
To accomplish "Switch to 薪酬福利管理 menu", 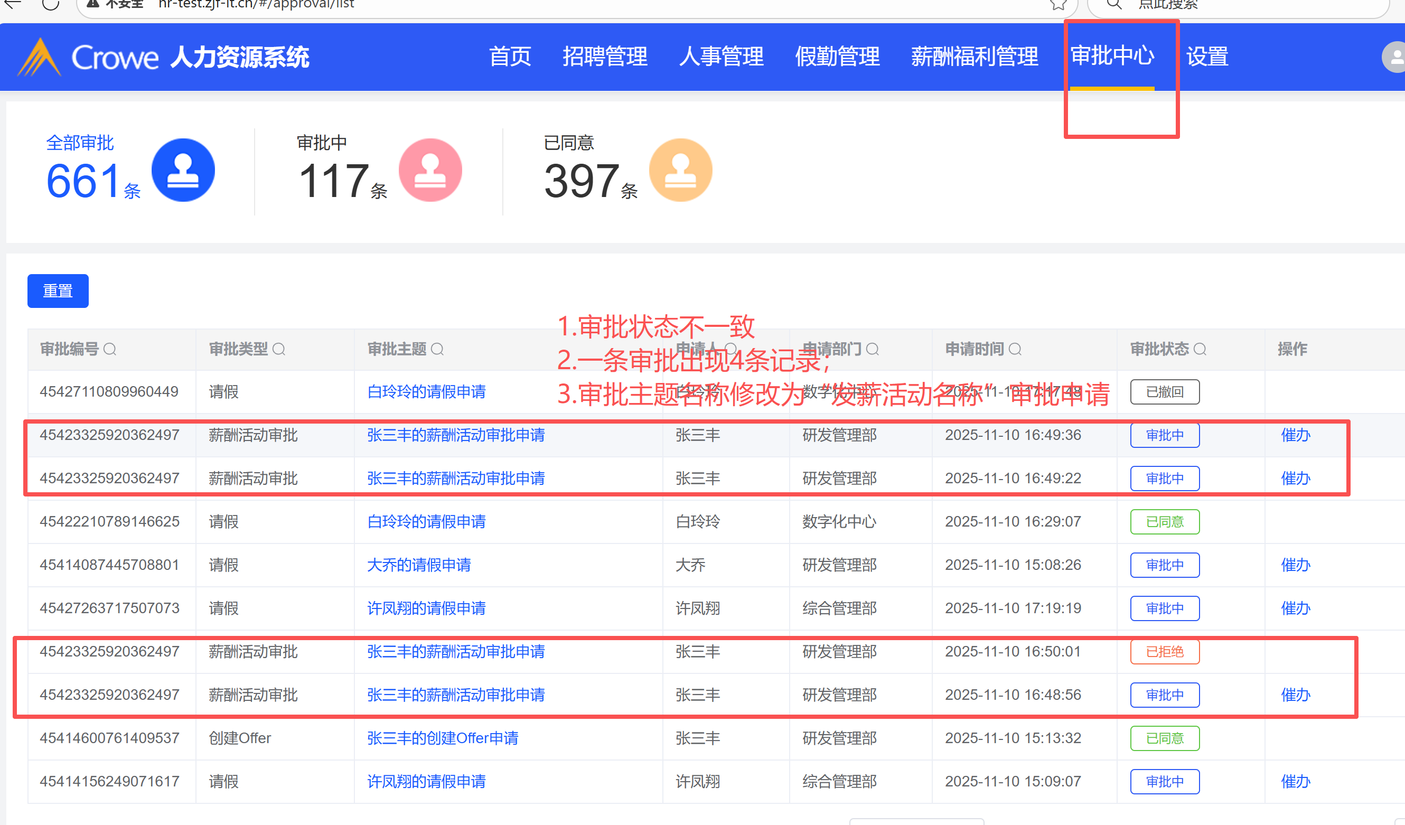I will [974, 57].
